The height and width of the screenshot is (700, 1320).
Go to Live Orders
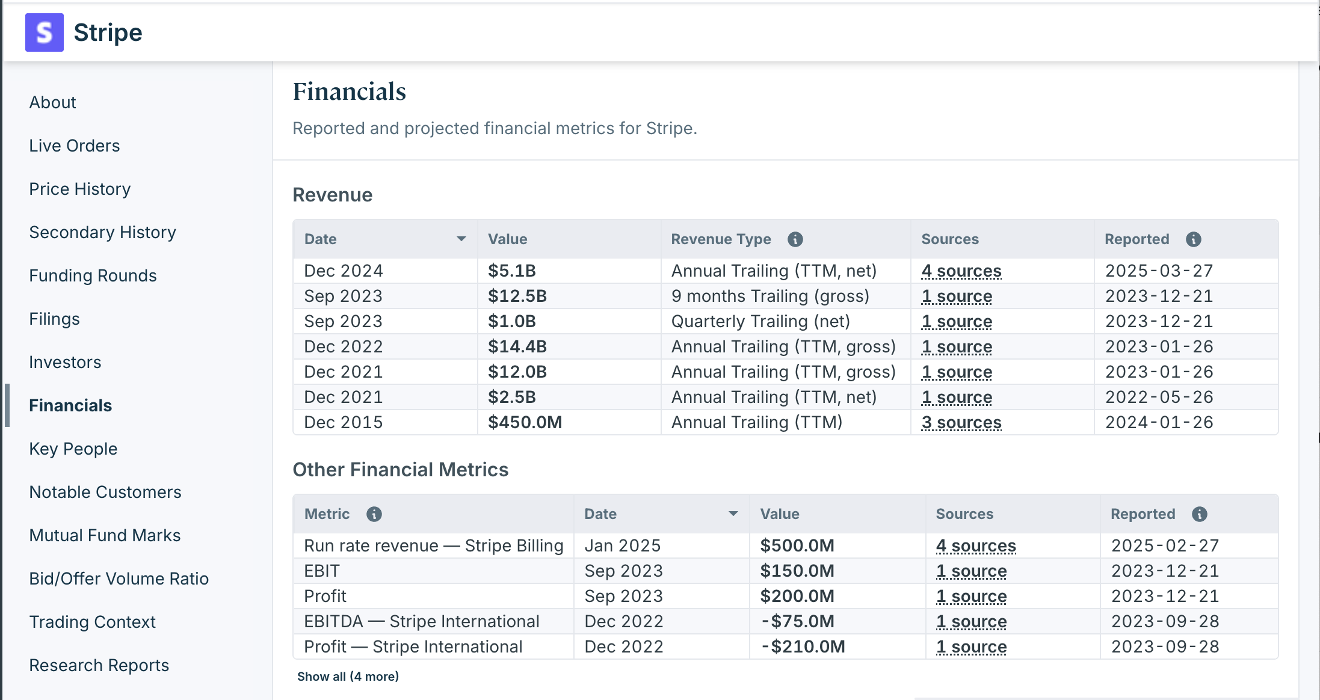click(x=75, y=146)
